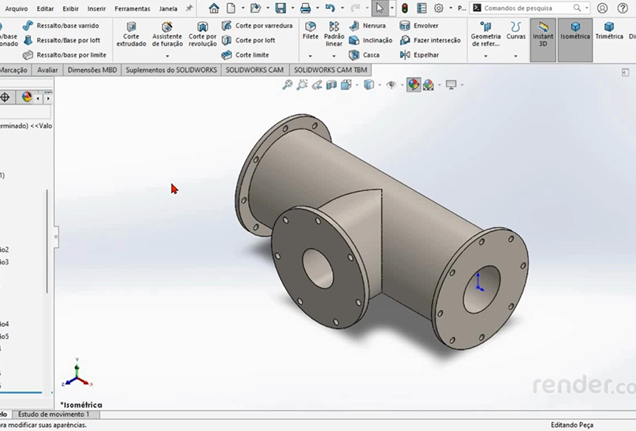Image resolution: width=636 pixels, height=431 pixels.
Task: Open the Ferramentas menu
Action: coord(132,9)
